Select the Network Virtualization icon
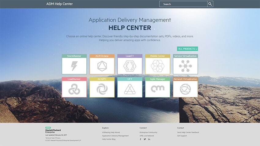260x146 pixels. [x=185, y=89]
